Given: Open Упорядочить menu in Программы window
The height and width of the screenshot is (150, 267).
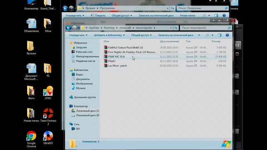Looking at the screenshot, I should (x=75, y=15).
